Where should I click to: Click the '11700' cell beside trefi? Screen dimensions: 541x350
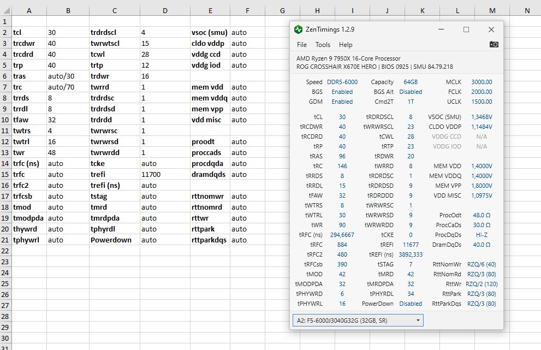tap(165, 174)
